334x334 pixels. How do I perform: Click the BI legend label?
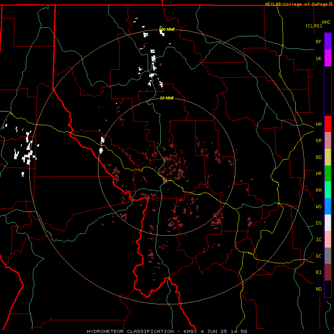(x=318, y=272)
